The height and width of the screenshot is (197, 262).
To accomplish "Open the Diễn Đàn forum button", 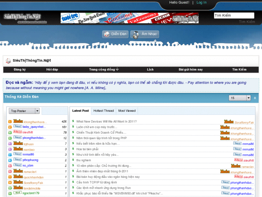I will point(115,34).
